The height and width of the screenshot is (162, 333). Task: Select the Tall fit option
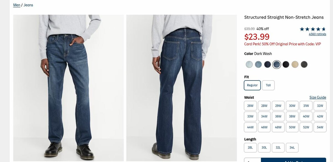tap(268, 85)
